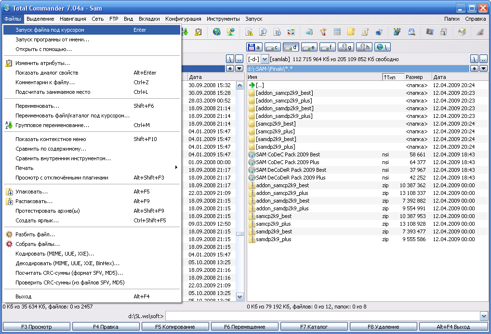
Task: Click the network computer with globe toolbar icon
Action: 231,32
